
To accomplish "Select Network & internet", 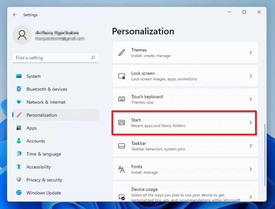I will click(x=56, y=102).
